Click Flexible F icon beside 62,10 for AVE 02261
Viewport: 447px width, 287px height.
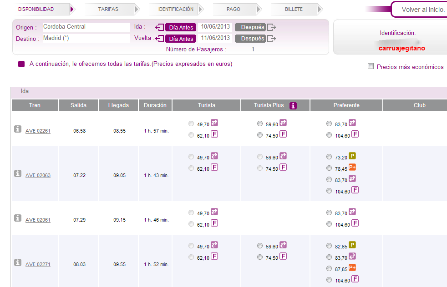point(214,134)
